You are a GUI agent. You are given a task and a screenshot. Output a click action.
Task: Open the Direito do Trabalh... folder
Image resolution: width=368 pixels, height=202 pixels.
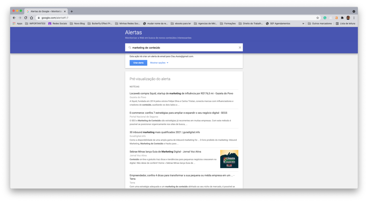[x=251, y=24]
